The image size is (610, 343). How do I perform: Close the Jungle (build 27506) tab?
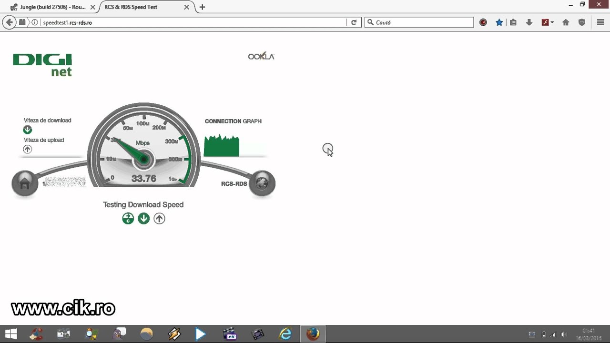93,7
